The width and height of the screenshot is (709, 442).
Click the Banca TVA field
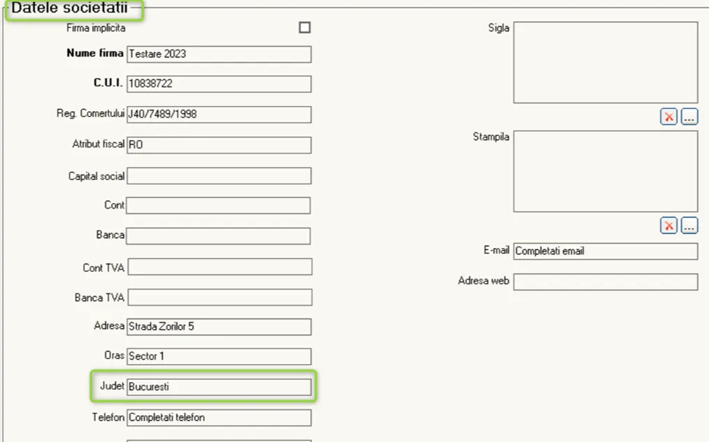(220, 298)
